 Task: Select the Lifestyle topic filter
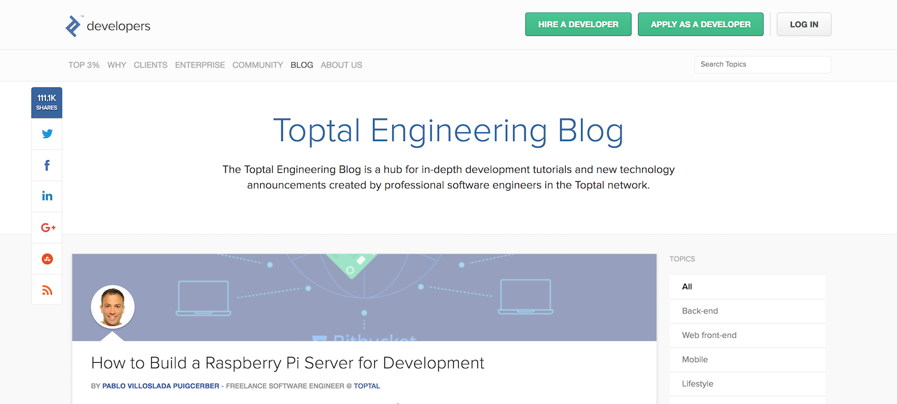[747, 384]
